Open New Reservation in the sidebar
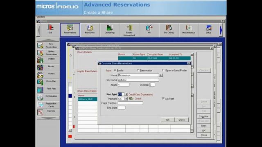This screenshot has width=262, height=147. [x=48, y=45]
